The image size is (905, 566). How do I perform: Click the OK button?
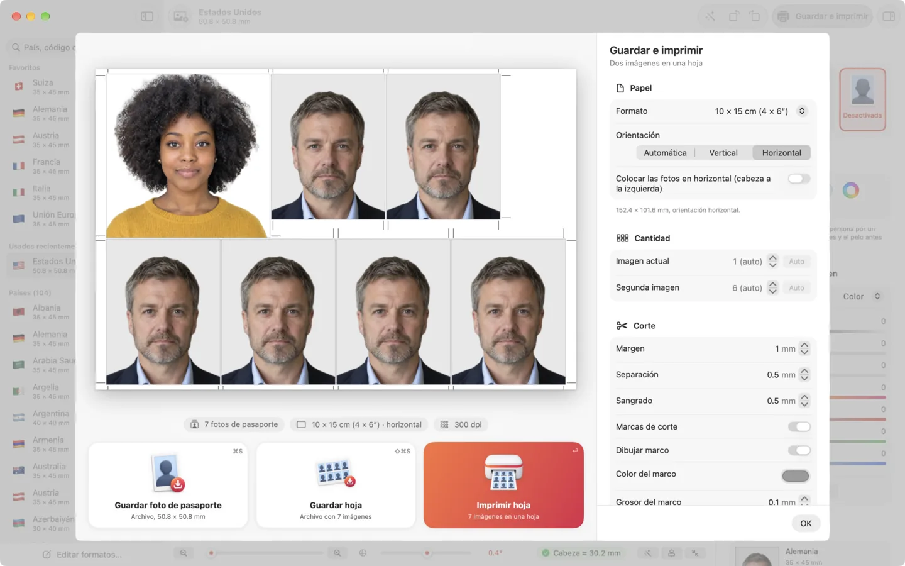(806, 523)
